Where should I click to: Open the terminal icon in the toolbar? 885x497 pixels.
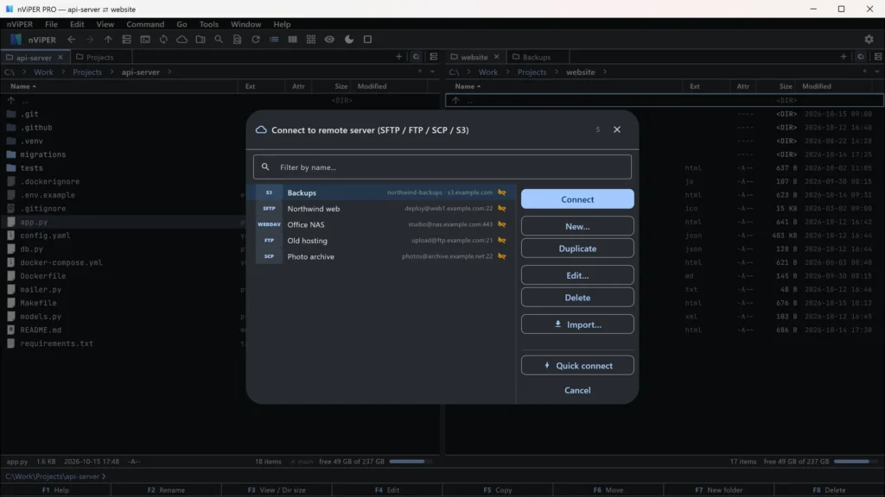[x=145, y=40]
